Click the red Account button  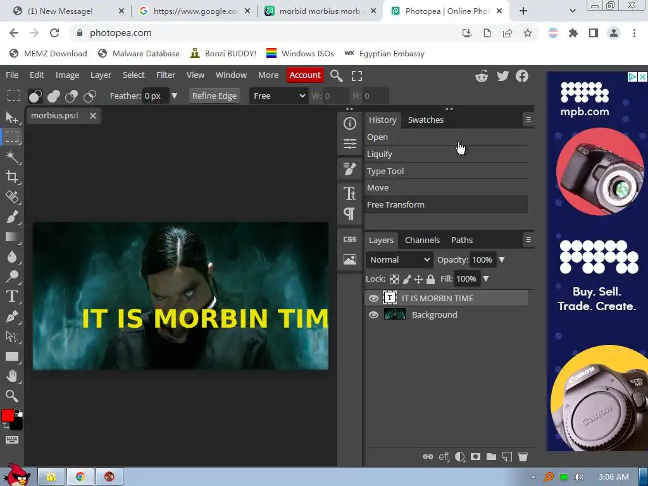(x=305, y=75)
